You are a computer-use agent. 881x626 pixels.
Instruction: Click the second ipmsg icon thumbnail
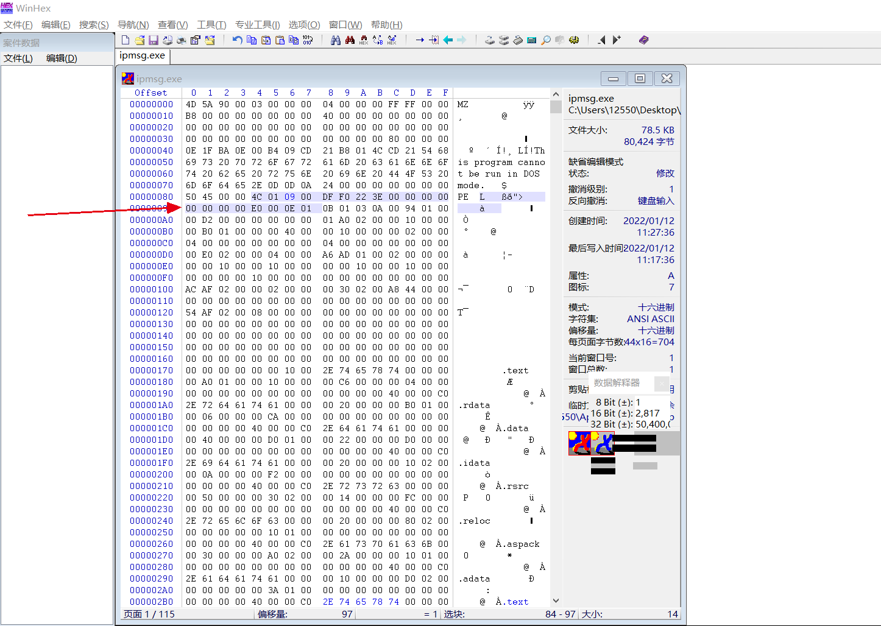coord(603,443)
